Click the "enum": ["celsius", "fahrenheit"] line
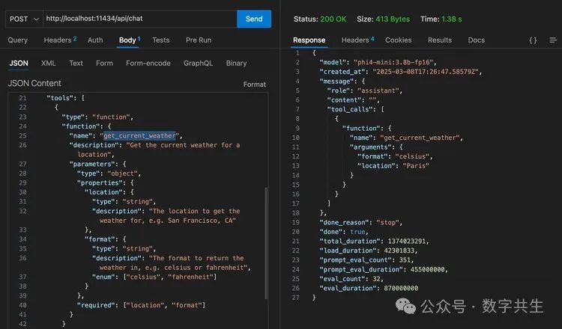 tap(154, 277)
